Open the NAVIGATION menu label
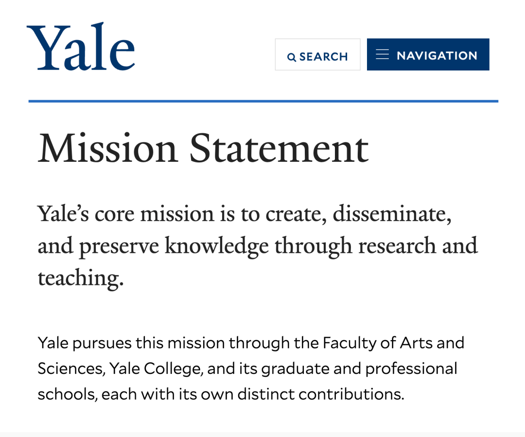525x437 pixels. pos(437,55)
